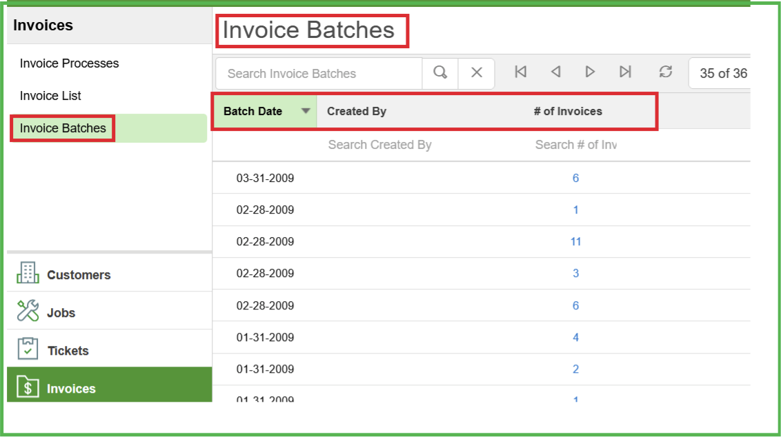Screen dimensions: 781x439
Task: Select Invoice Batches sidebar item
Action: [x=63, y=128]
